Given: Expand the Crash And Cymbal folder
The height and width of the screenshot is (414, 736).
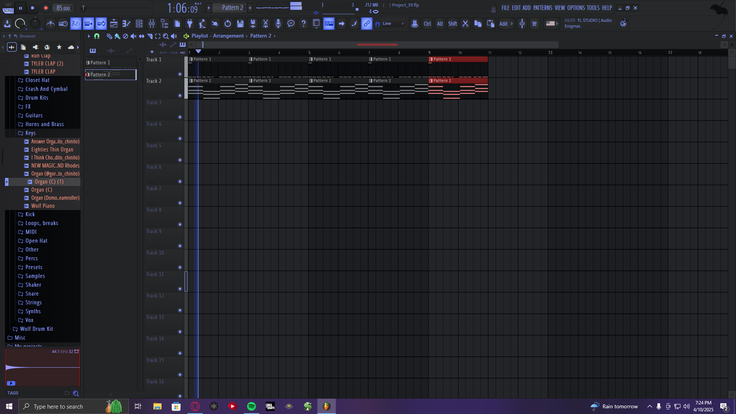Looking at the screenshot, I should click(x=46, y=89).
